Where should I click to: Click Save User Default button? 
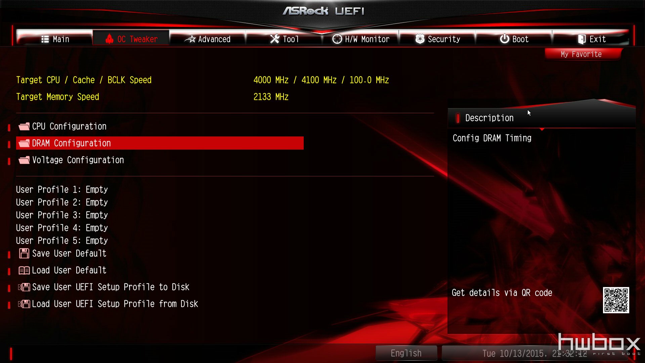[x=69, y=253]
